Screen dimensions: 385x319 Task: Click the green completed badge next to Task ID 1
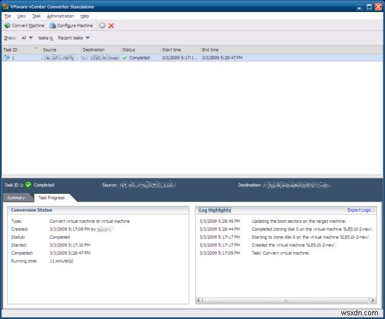[28, 185]
